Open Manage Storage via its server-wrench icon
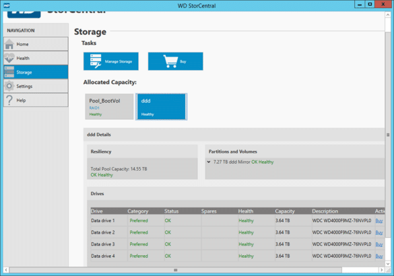Viewport: 394px width, 276px height. pyautogui.click(x=96, y=61)
